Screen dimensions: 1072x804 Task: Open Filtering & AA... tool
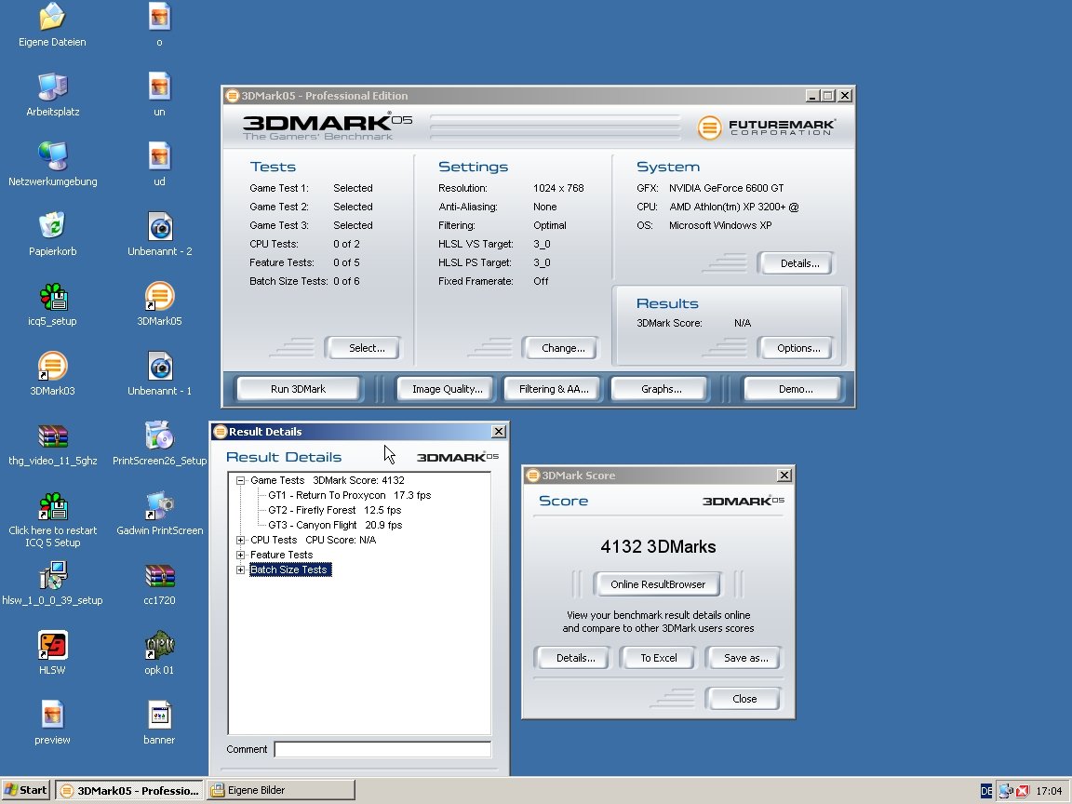coord(554,389)
